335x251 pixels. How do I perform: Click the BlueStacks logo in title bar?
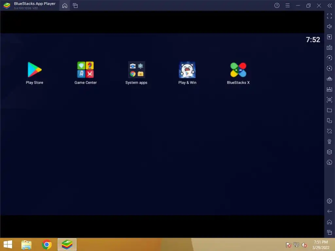7,6
